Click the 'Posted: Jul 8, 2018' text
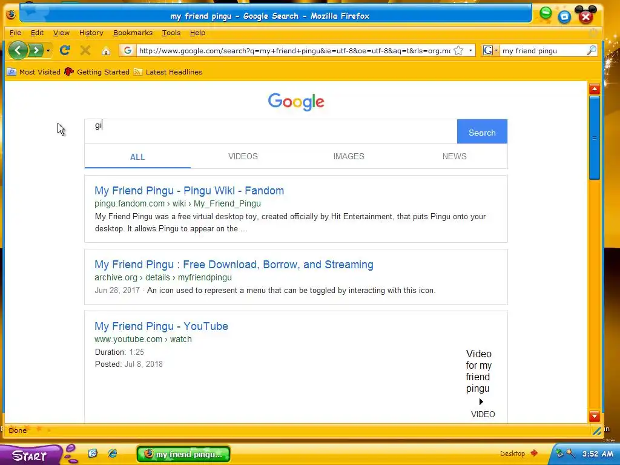This screenshot has width=620, height=465. [129, 364]
